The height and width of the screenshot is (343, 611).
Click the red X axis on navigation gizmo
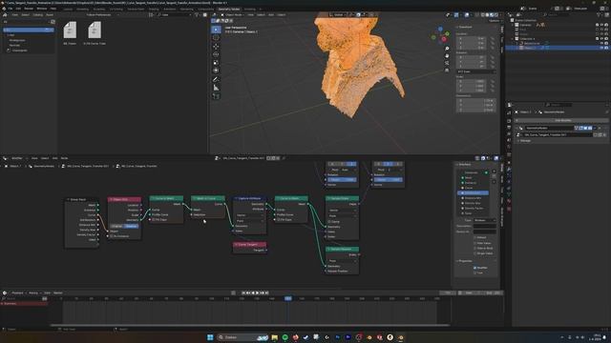(444, 39)
